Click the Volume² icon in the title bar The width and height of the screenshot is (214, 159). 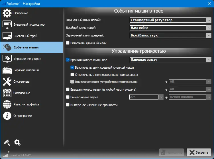tap(3, 4)
